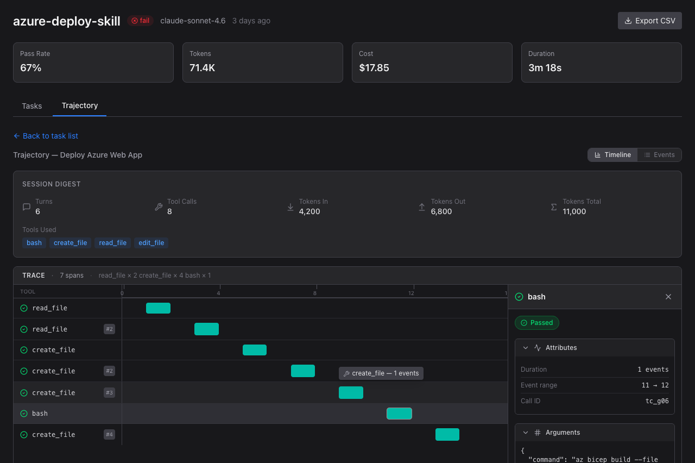Click the green Passed status badge
695x463 pixels.
[x=536, y=323]
